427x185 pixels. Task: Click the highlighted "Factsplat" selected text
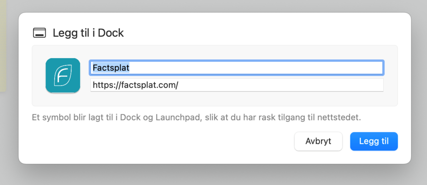tap(111, 68)
